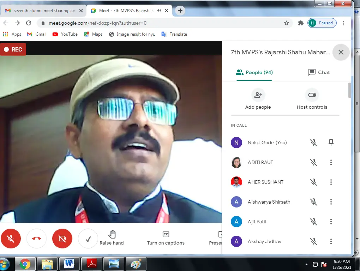Open the Chat tab
Image resolution: width=360 pixels, height=271 pixels.
coord(319,72)
